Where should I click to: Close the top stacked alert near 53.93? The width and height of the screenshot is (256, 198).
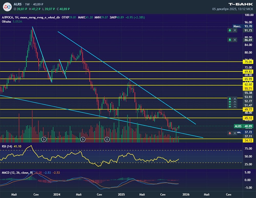tap(235, 99)
